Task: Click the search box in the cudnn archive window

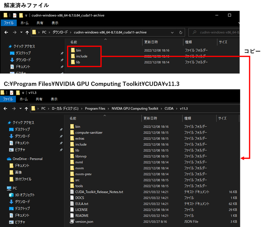Action: 214,32
